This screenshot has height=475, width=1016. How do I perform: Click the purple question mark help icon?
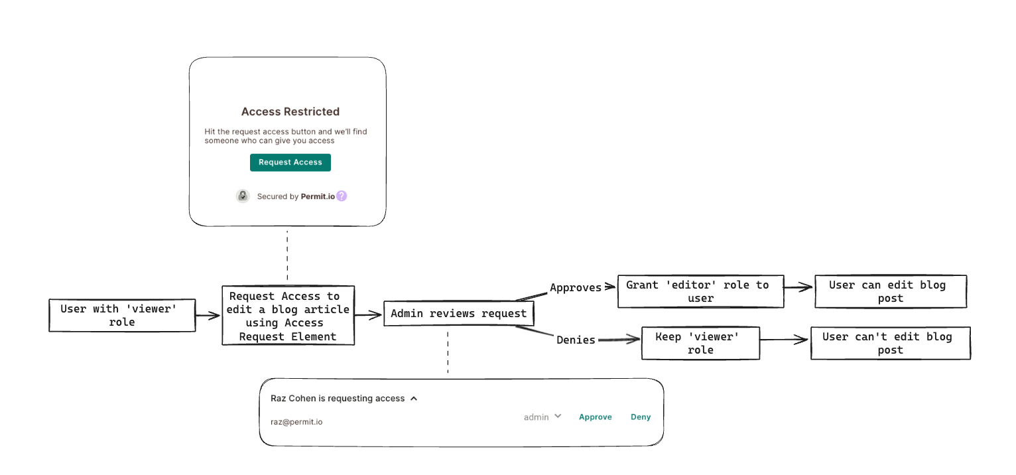[x=342, y=196]
